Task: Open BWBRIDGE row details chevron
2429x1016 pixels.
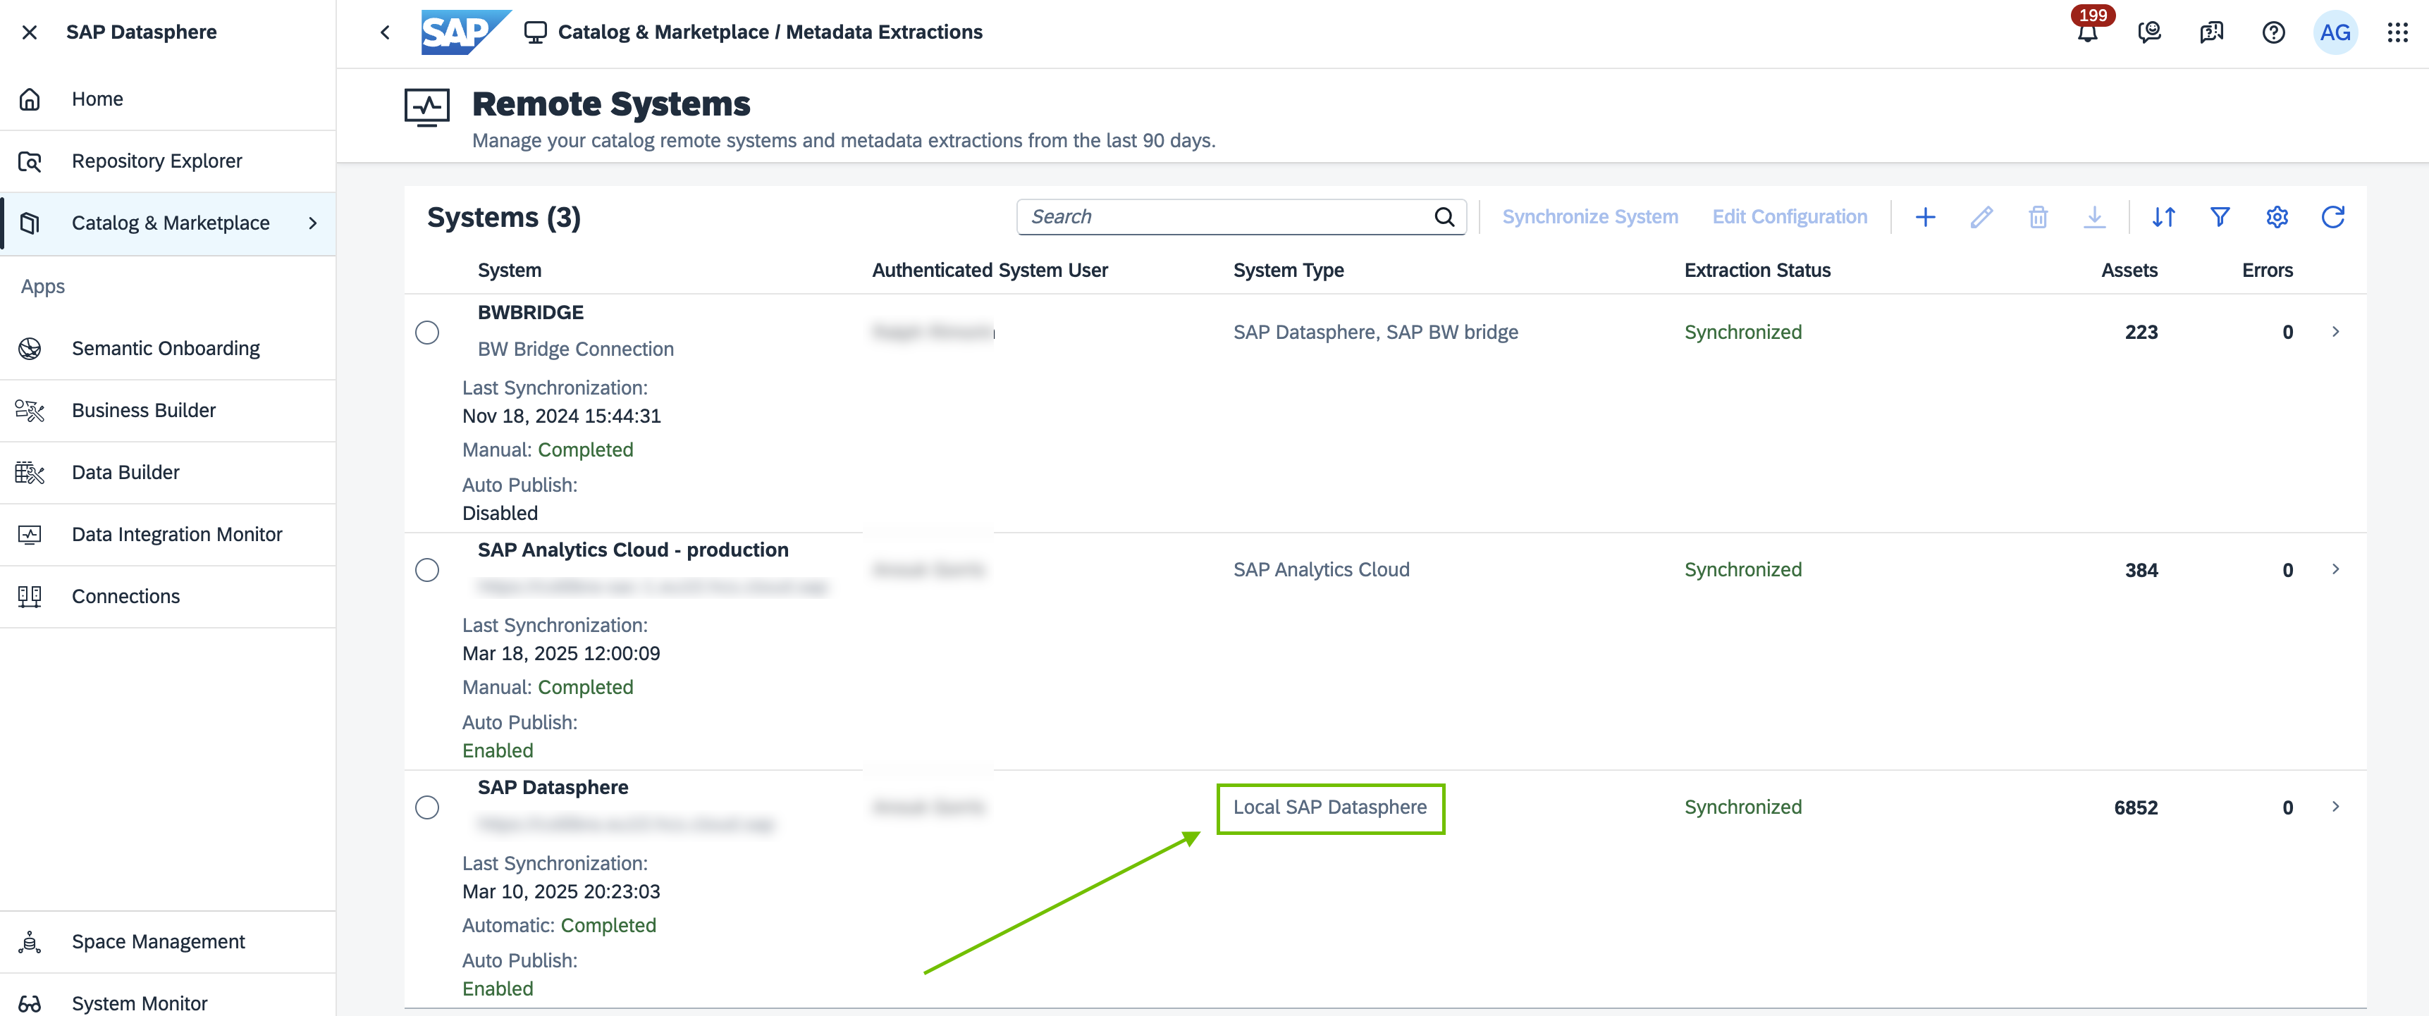Action: [2335, 332]
